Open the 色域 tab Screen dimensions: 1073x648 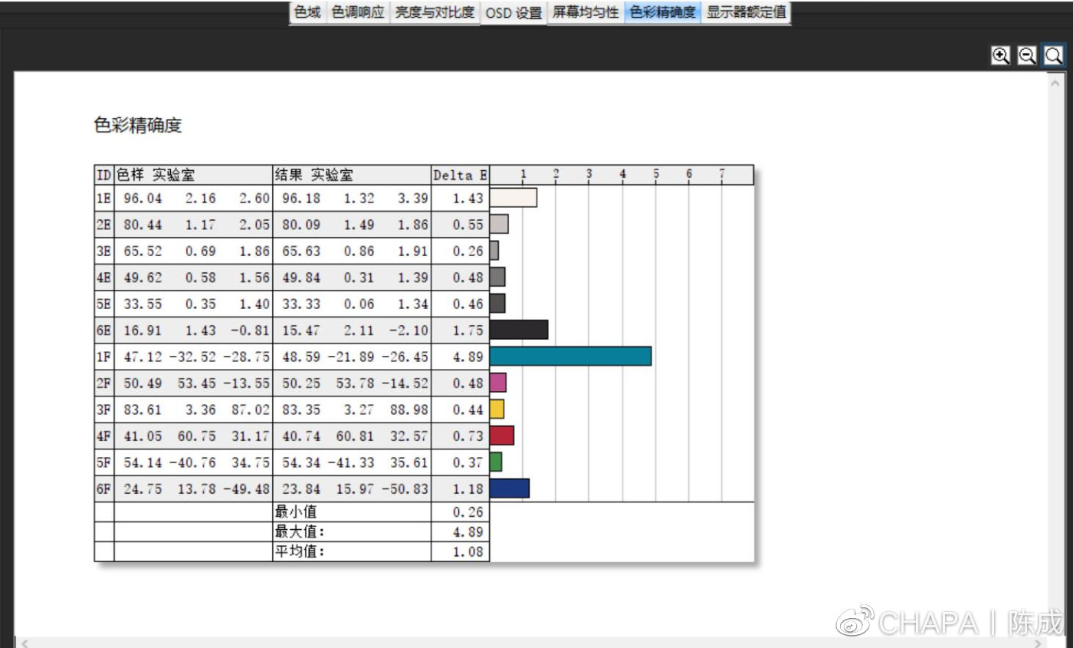tap(307, 13)
